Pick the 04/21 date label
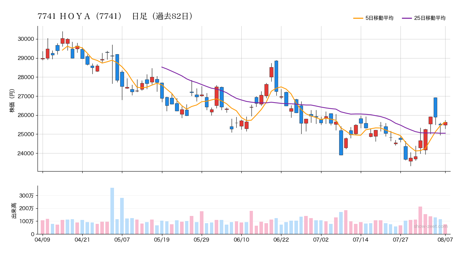Viewport: 469px width, 260px height. point(82,239)
